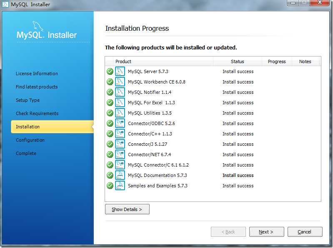Select the Connector/NET 6.7.4 name
The height and width of the screenshot is (248, 333).
pyautogui.click(x=149, y=155)
